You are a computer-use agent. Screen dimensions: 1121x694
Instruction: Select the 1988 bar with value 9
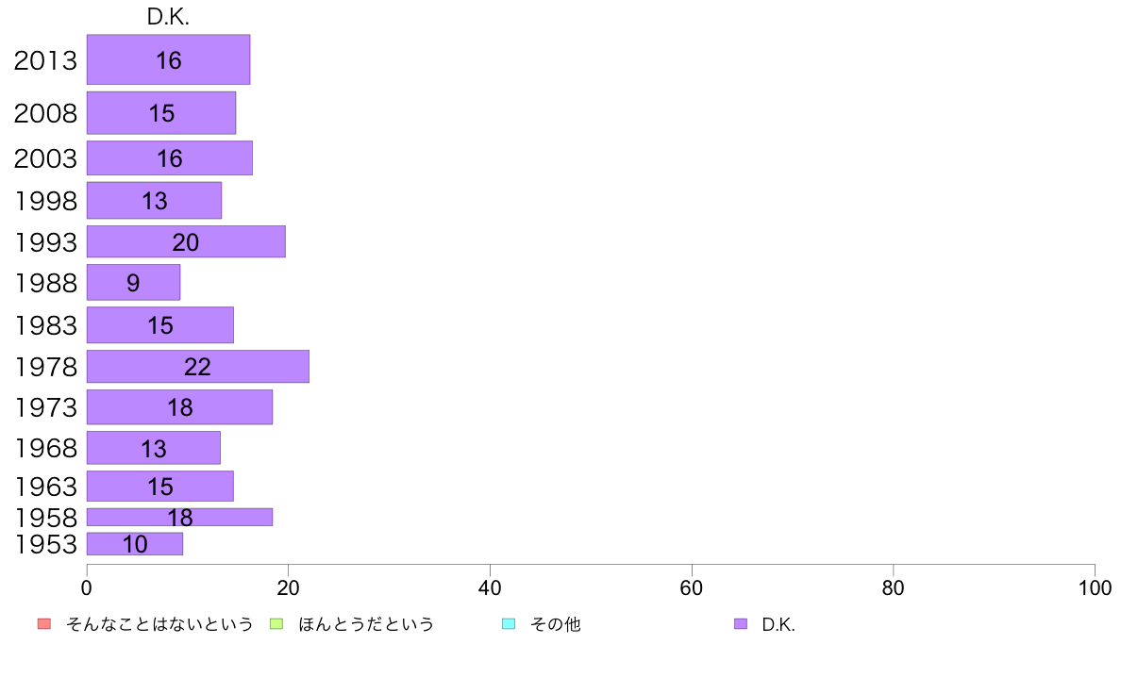click(134, 282)
